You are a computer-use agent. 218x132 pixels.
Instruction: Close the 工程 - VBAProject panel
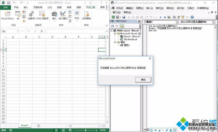[139, 21]
